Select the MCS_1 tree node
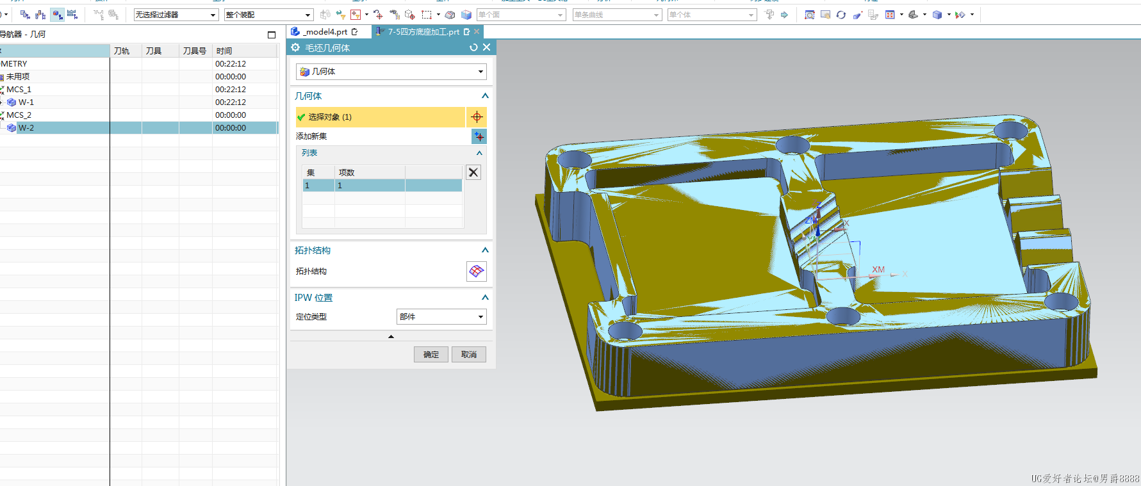Viewport: 1141px width, 486px height. pyautogui.click(x=19, y=89)
